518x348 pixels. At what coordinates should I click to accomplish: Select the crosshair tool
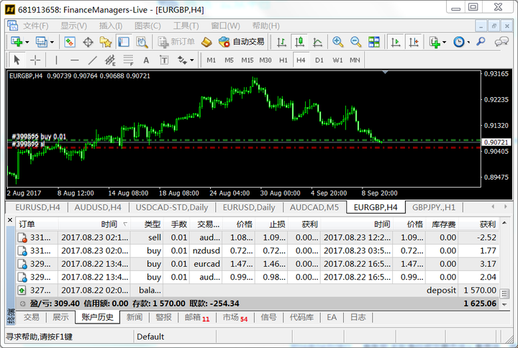pos(35,60)
